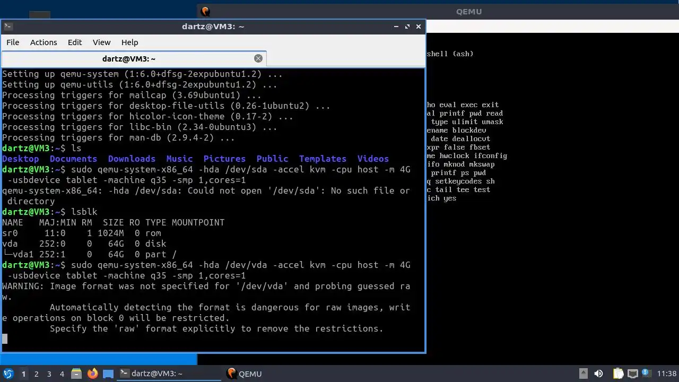Click the 'Pictures' folder name in ls output

click(225, 159)
